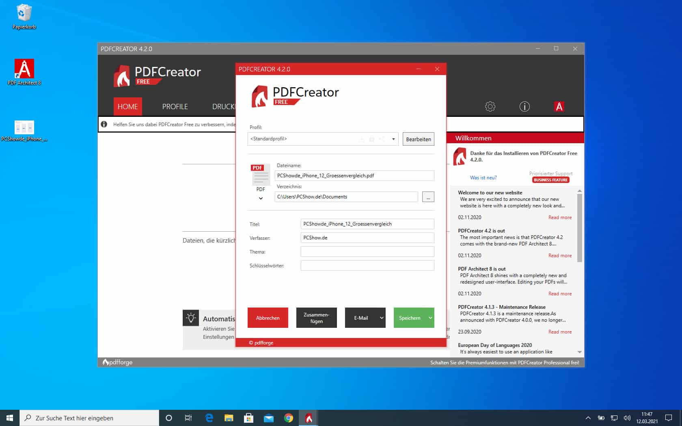Open Mail app from taskbar
The width and height of the screenshot is (682, 426).
point(269,418)
